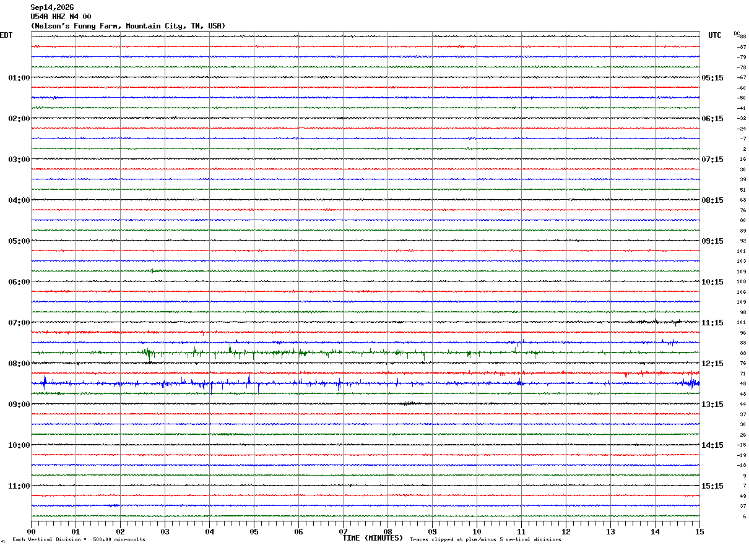Click minute 07 on the time axis
749x548 pixels.
click(x=343, y=531)
